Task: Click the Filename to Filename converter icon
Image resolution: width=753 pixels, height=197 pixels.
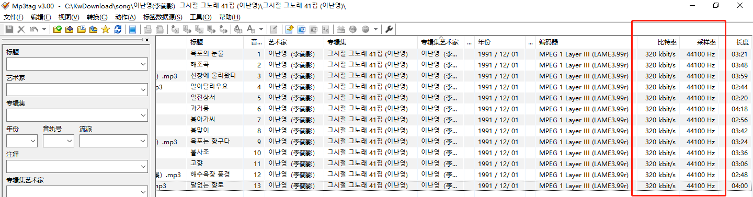Action: (199, 29)
